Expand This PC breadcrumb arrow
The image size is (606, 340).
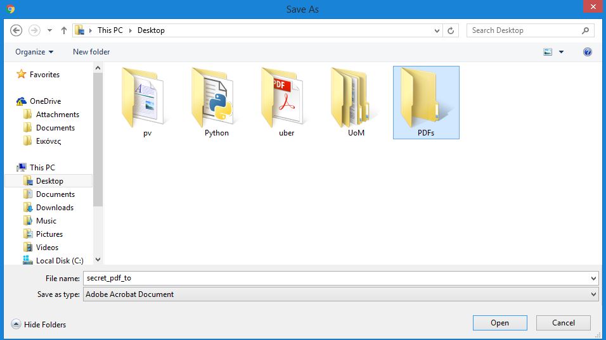(130, 30)
